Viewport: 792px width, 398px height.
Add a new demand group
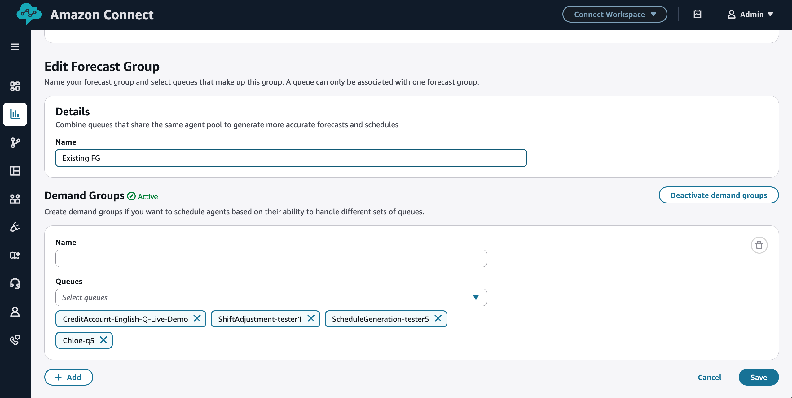coord(68,377)
